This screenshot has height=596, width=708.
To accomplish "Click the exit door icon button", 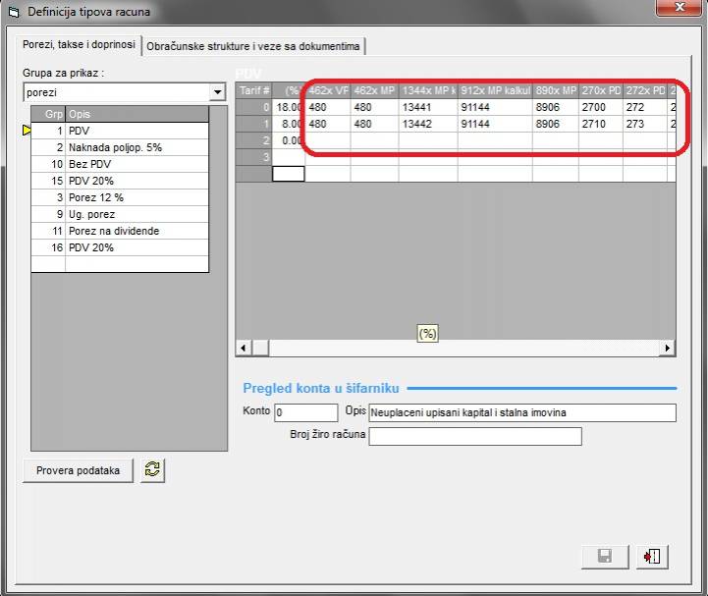I will [651, 556].
